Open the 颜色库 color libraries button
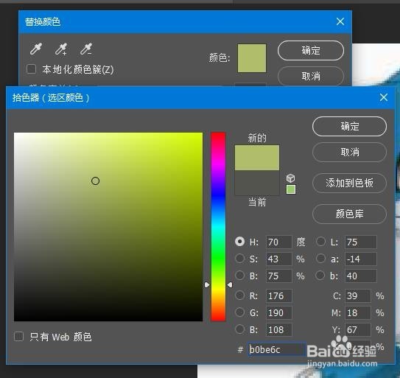The image size is (400, 378). pyautogui.click(x=349, y=214)
